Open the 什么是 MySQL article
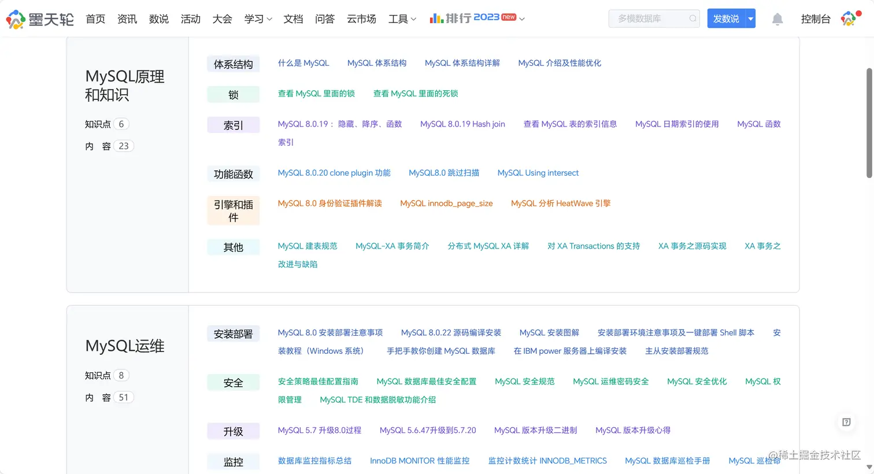The image size is (874, 474). click(303, 63)
